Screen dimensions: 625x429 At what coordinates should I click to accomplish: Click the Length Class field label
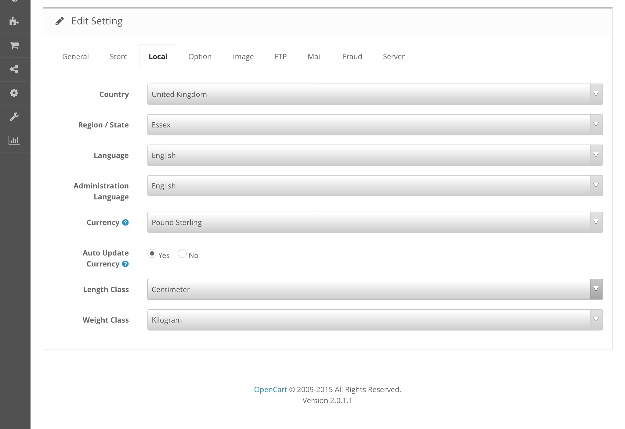point(106,290)
